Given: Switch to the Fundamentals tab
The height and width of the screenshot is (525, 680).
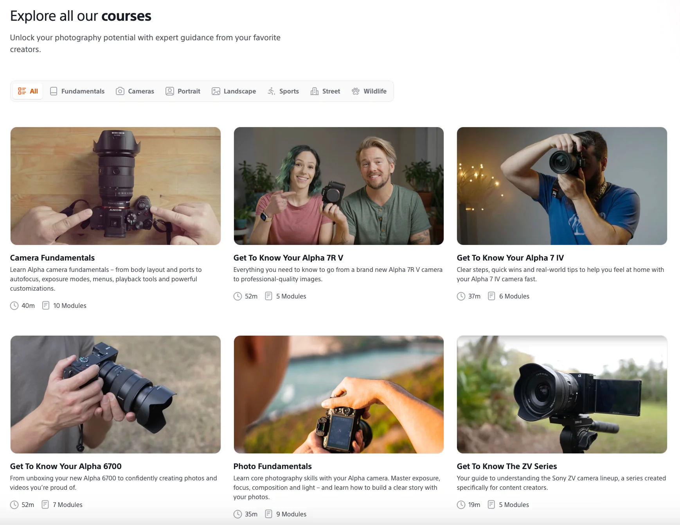Looking at the screenshot, I should (83, 91).
